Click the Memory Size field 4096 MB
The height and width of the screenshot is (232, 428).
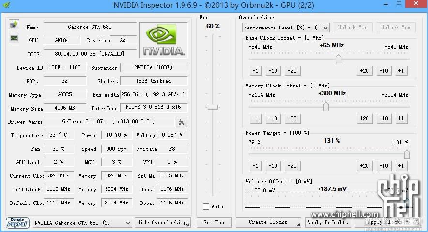tap(65, 108)
